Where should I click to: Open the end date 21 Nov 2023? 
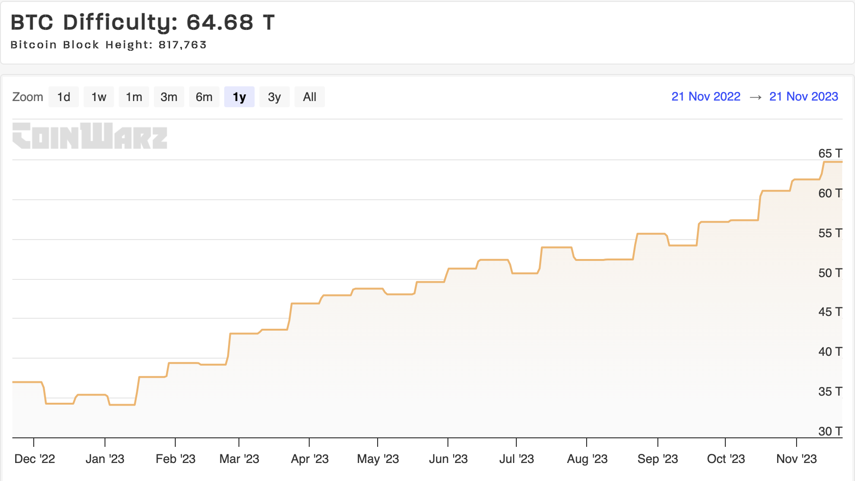pos(804,96)
